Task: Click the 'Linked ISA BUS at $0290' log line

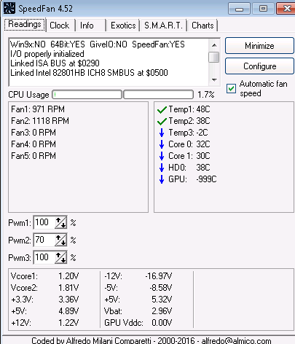Action: 55,63
